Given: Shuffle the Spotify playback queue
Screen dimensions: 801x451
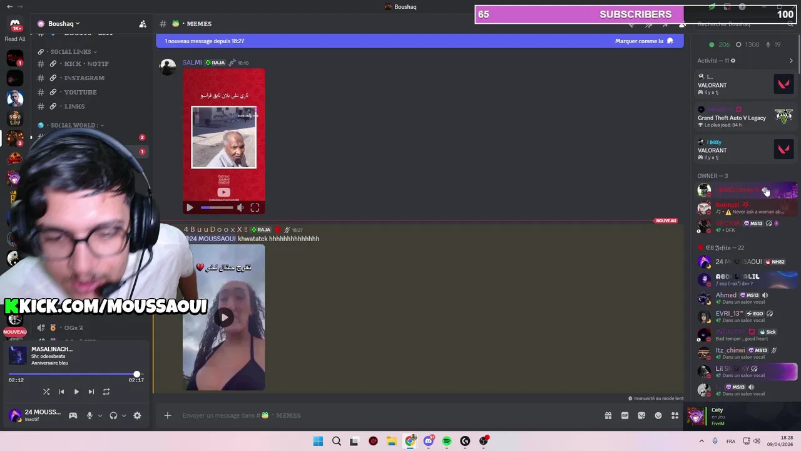Looking at the screenshot, I should point(46,391).
